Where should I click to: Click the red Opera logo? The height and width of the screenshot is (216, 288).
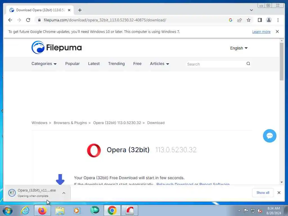94,150
